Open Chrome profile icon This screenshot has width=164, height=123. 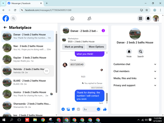tap(154, 10)
